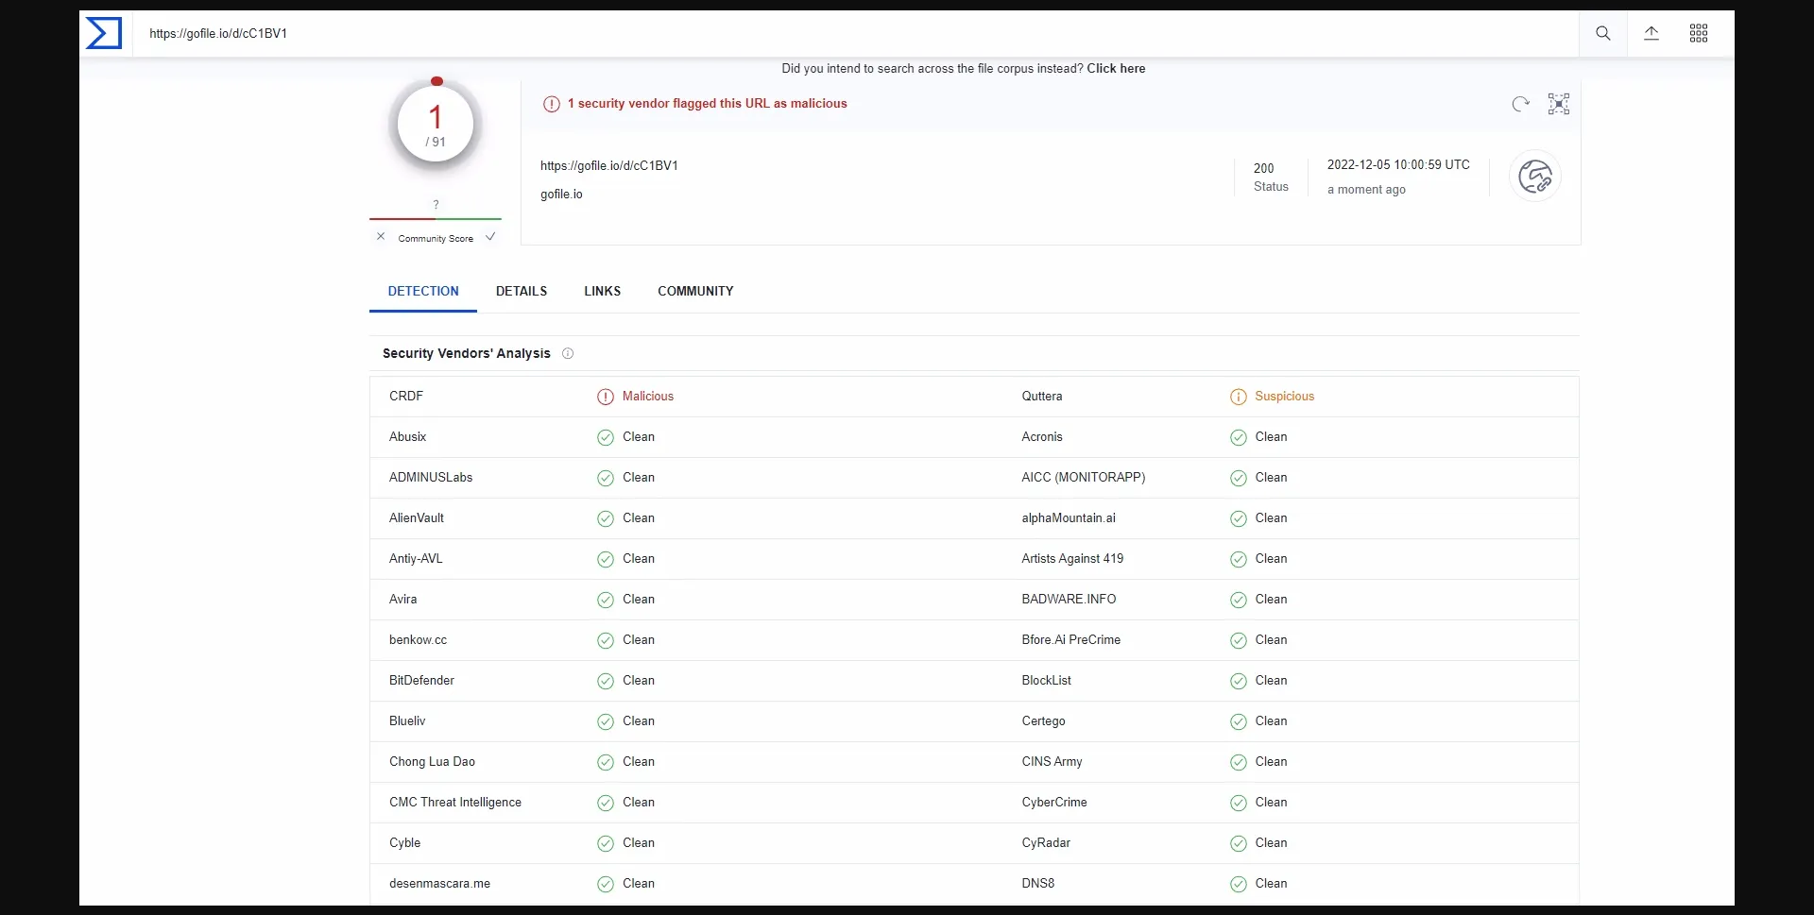
Task: Switch to the DETAILS tab
Action: (522, 292)
